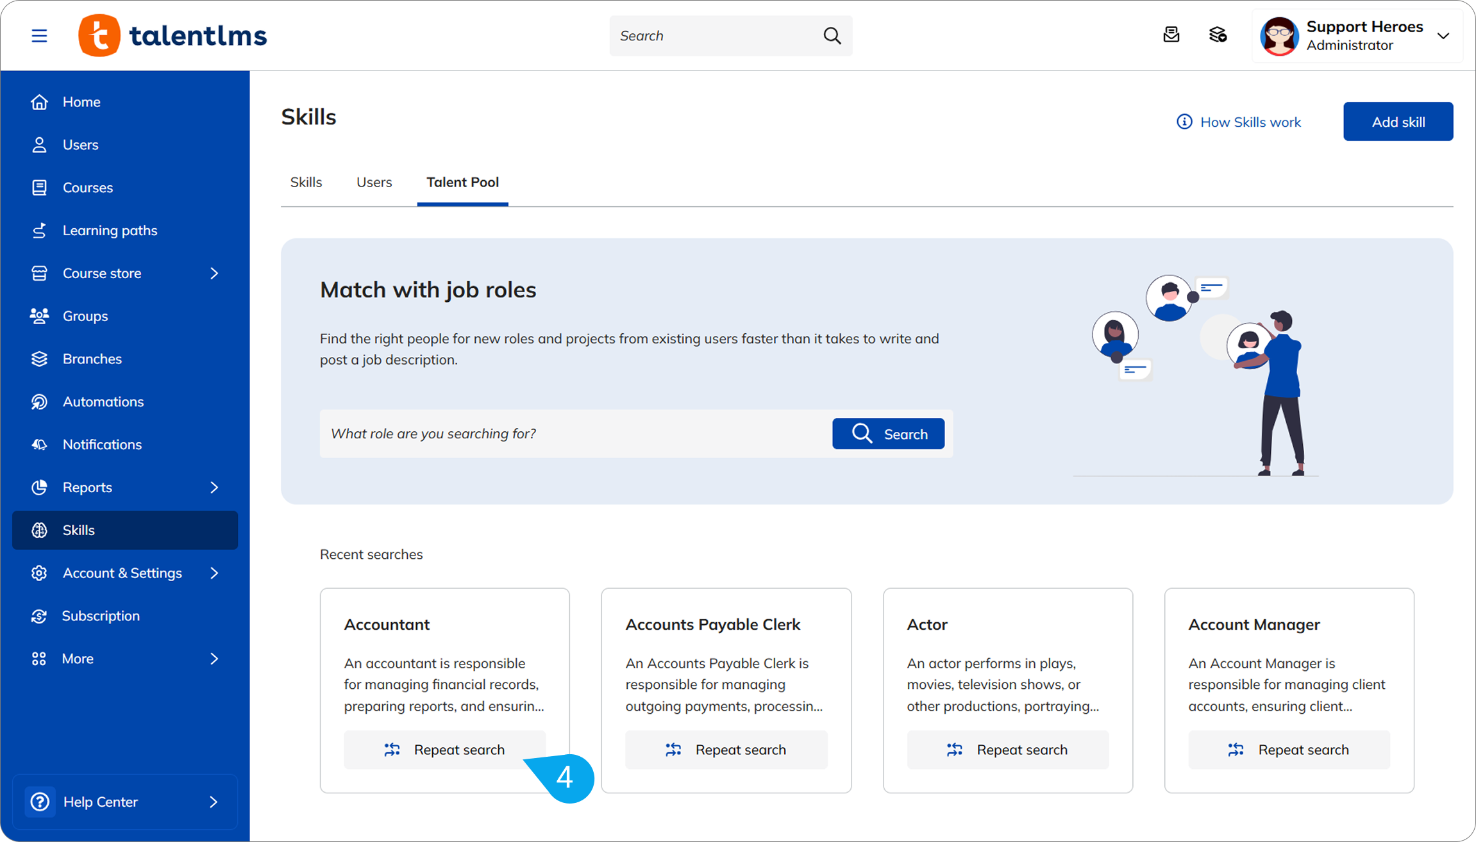Open the layered stack icon in header
Screen dimensions: 1476x842
[1218, 35]
